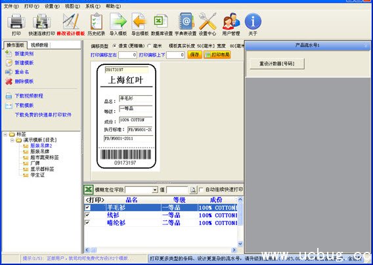Select the 像素(更精确) radio button
Screen dimensions: 373x265
click(x=115, y=46)
